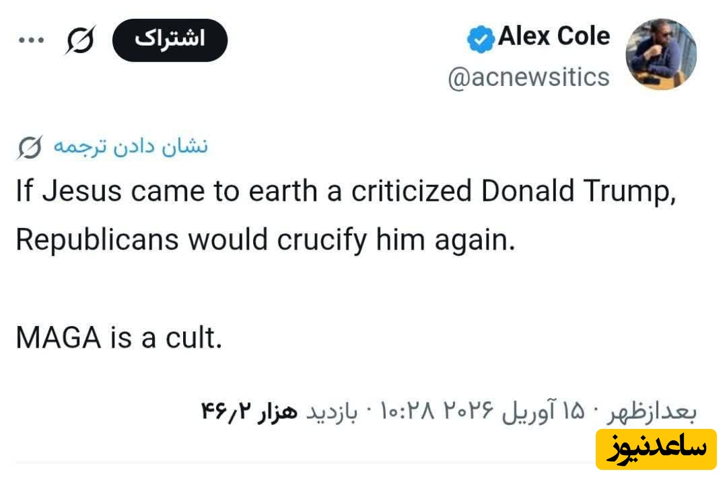Click the word 'MAGA' in the tweet

[x=56, y=337]
